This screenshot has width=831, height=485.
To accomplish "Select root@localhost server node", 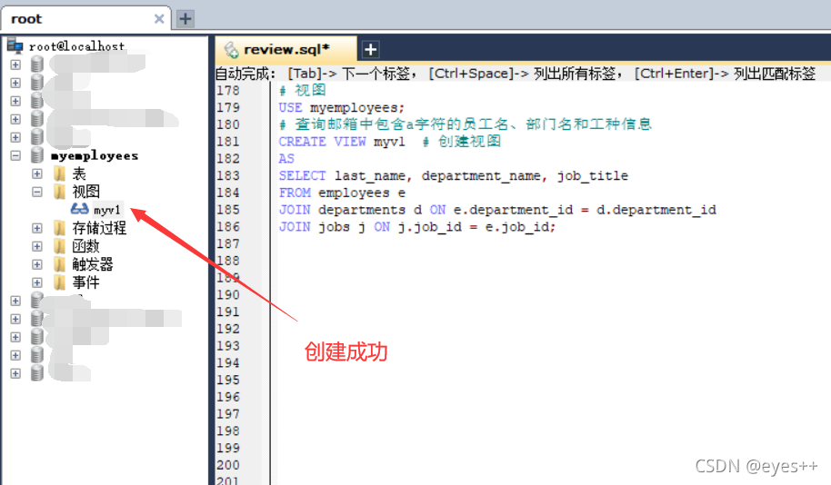I will tap(76, 46).
